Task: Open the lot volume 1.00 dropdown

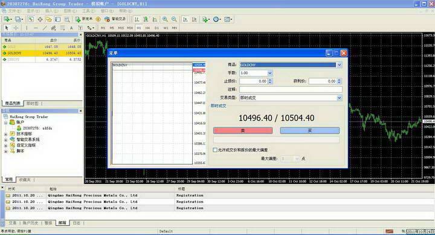Action: [x=270, y=73]
